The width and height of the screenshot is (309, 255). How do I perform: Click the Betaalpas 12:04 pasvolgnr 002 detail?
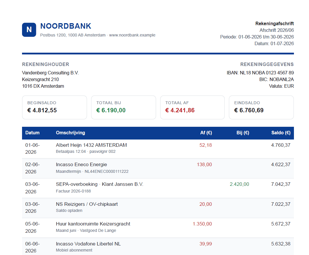86,151
